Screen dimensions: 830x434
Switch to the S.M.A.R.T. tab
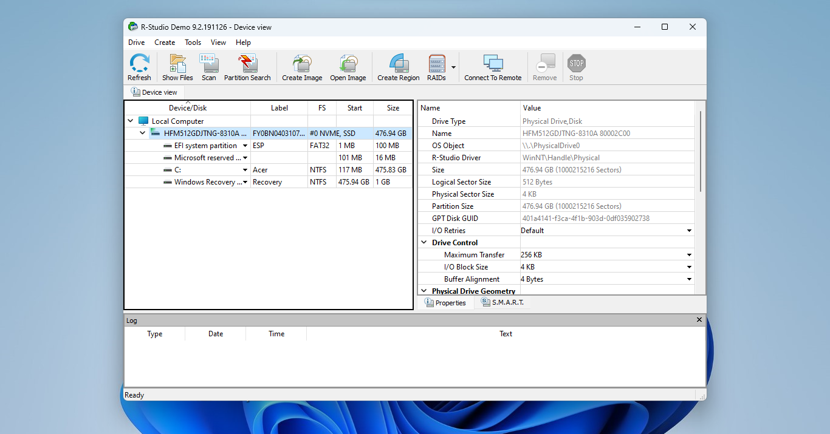click(502, 302)
